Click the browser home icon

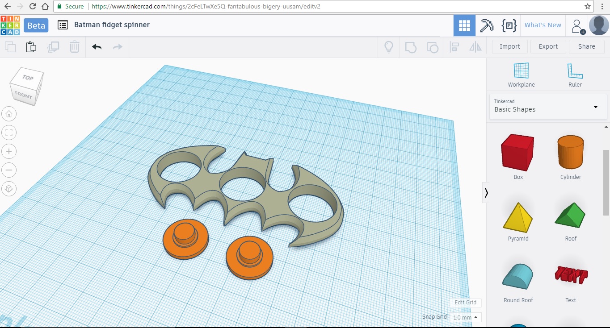pos(45,6)
